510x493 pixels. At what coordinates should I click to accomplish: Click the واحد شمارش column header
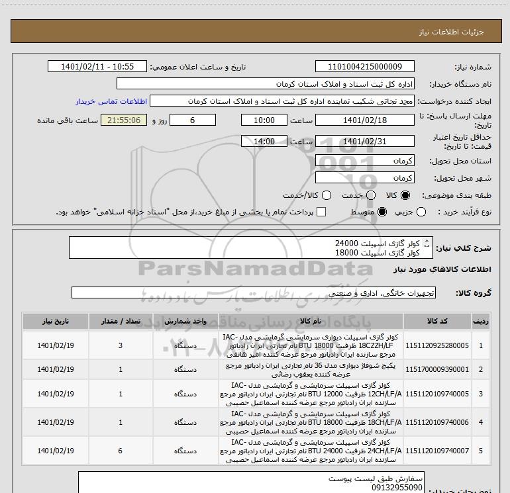click(x=185, y=321)
